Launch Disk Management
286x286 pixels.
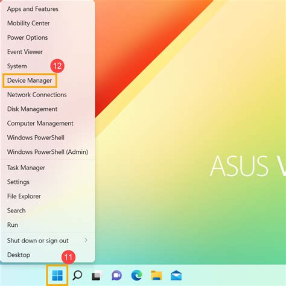tap(48, 109)
